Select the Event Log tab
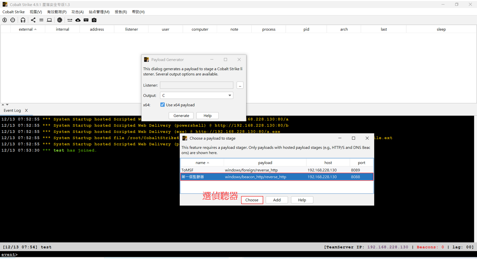 [x=12, y=111]
